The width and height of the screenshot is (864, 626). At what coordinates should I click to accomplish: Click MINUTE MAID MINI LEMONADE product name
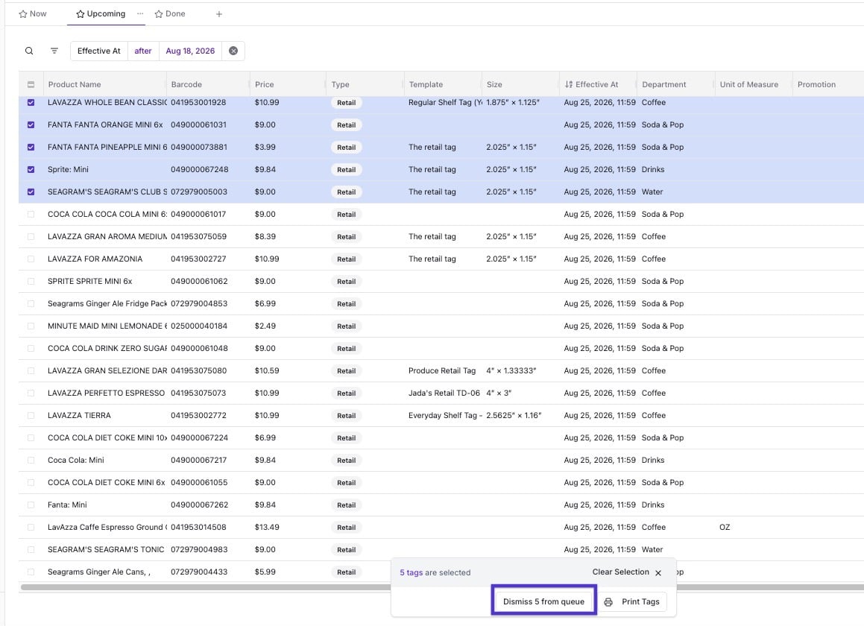(107, 326)
